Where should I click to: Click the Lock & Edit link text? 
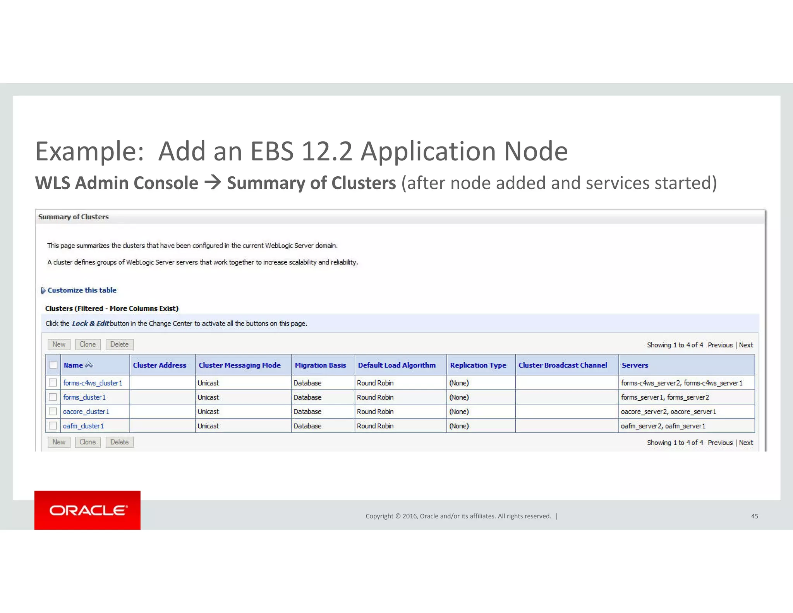90,324
